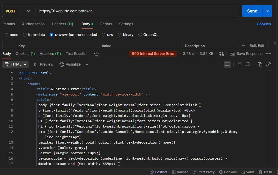Open the POST method dropdown
The width and height of the screenshot is (278, 175).
[18, 11]
